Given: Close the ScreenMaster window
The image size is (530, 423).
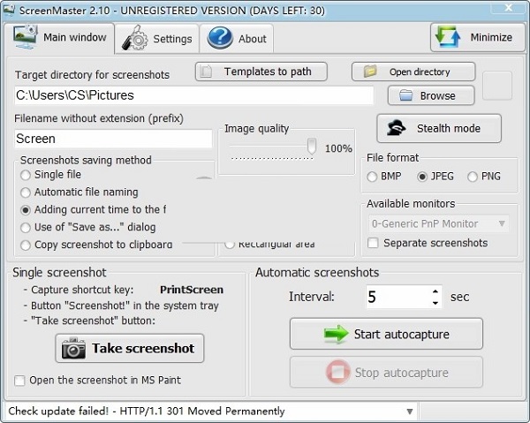Looking at the screenshot, I should point(509,7).
